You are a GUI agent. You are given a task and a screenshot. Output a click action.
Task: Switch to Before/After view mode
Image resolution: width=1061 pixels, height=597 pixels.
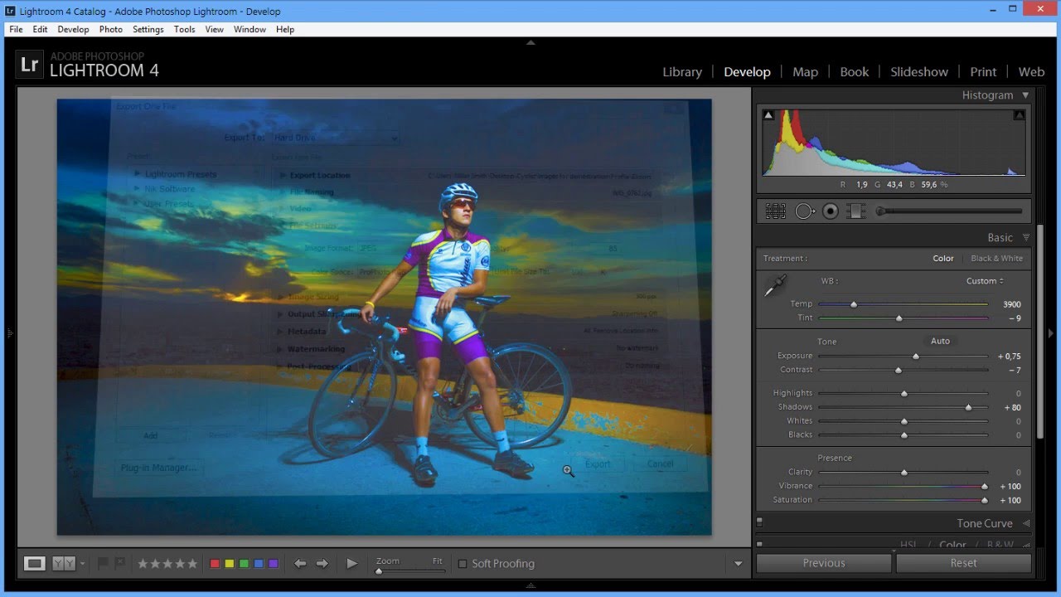coord(63,564)
